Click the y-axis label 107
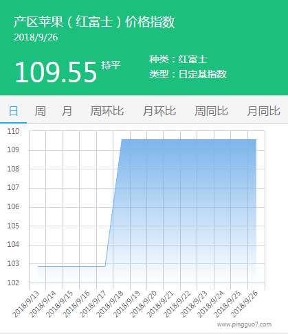The image size is (288, 334). (x=13, y=188)
